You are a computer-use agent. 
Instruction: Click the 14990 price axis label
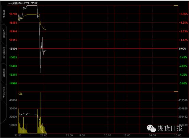point(13,83)
